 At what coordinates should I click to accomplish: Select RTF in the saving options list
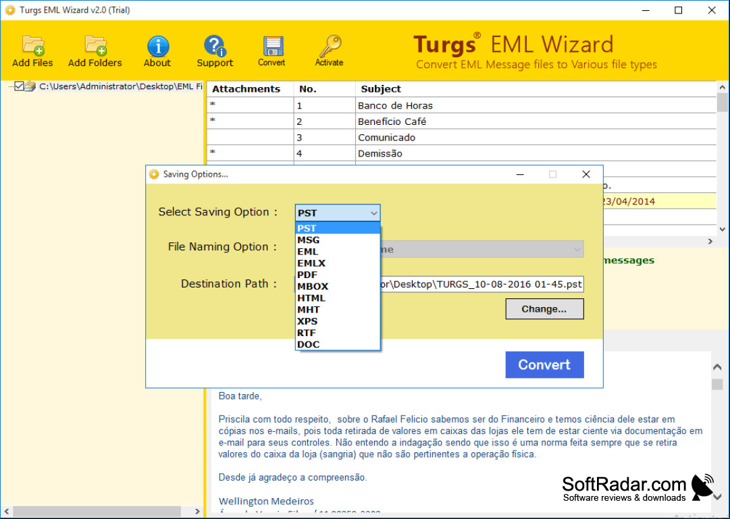tap(338, 333)
